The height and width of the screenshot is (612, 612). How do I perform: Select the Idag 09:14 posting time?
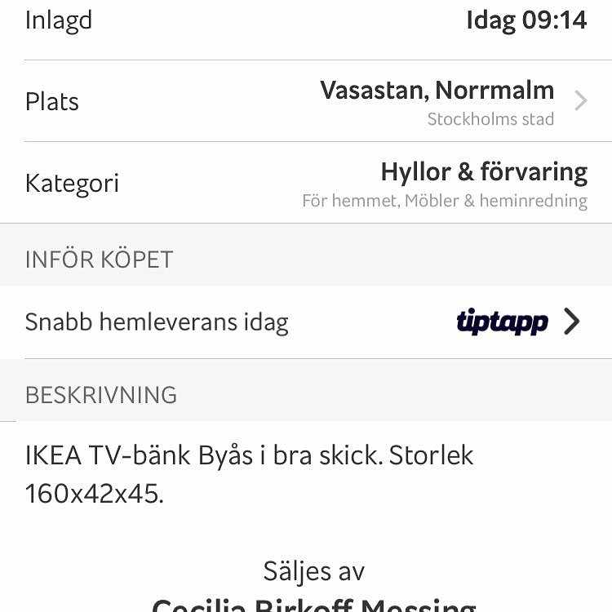[526, 20]
